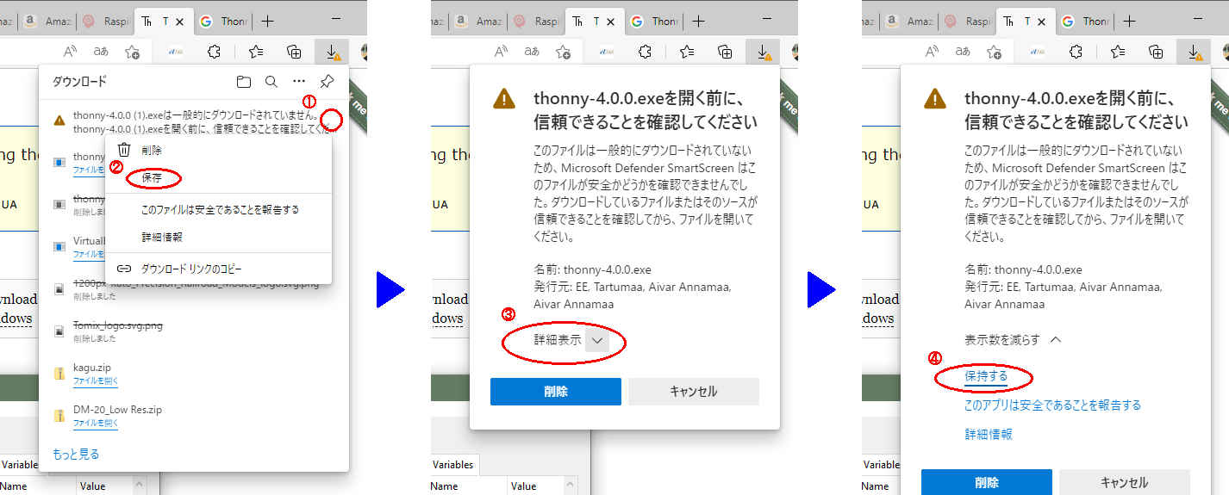The image size is (1229, 495).
Task: Click the translate (aあ) icon in the download-list screenshot
Action: pyautogui.click(x=101, y=52)
